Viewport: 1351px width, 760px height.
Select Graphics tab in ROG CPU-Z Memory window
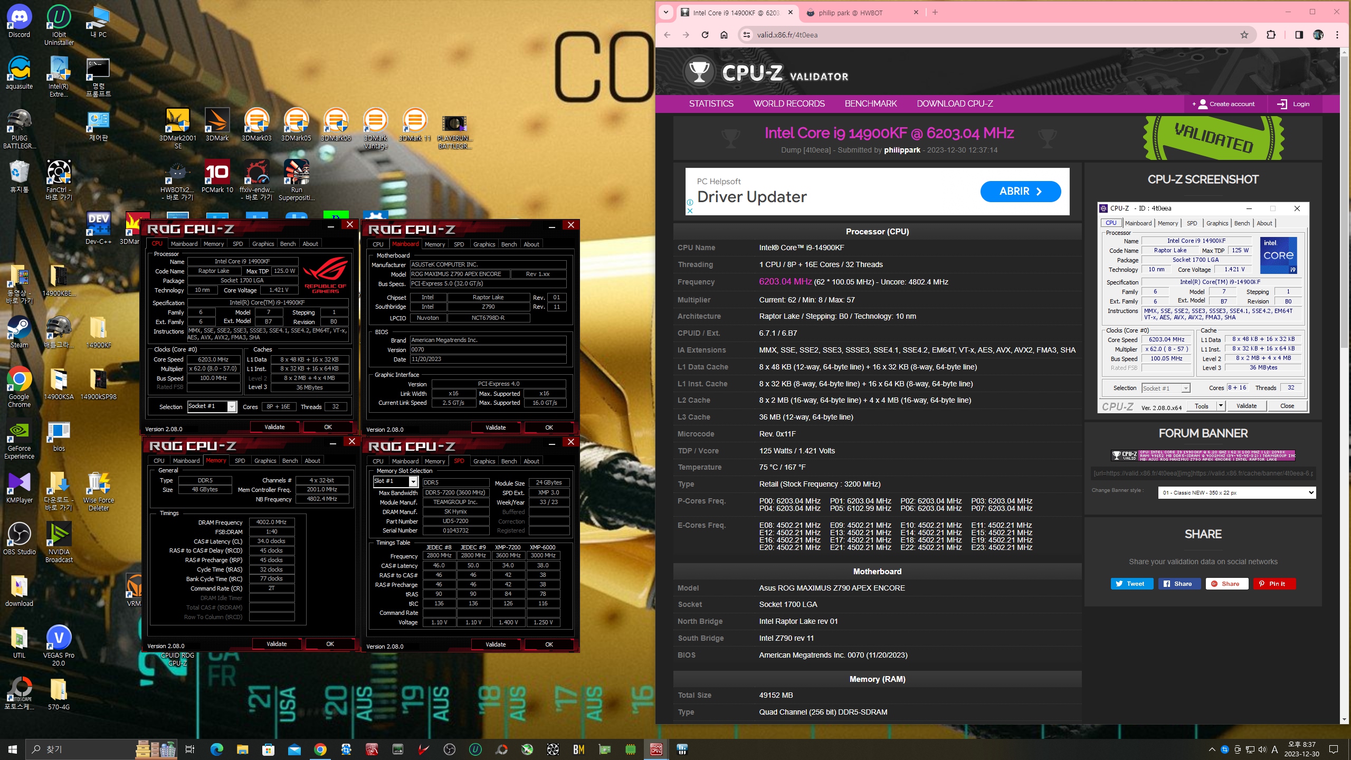(x=265, y=461)
